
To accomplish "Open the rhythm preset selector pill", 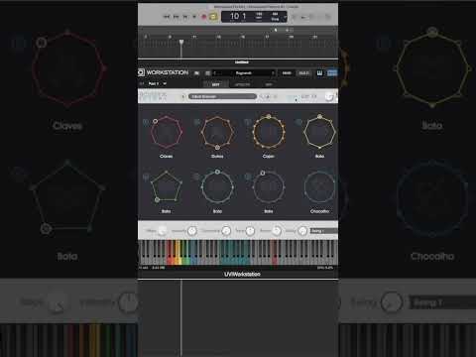I will pos(222,96).
